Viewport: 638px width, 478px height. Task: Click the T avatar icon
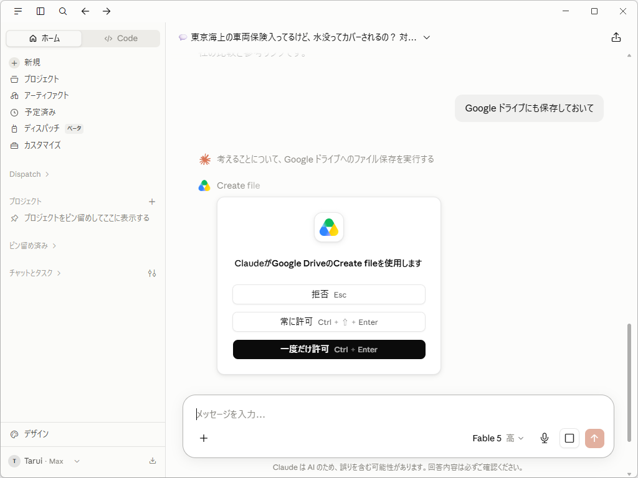pos(14,461)
